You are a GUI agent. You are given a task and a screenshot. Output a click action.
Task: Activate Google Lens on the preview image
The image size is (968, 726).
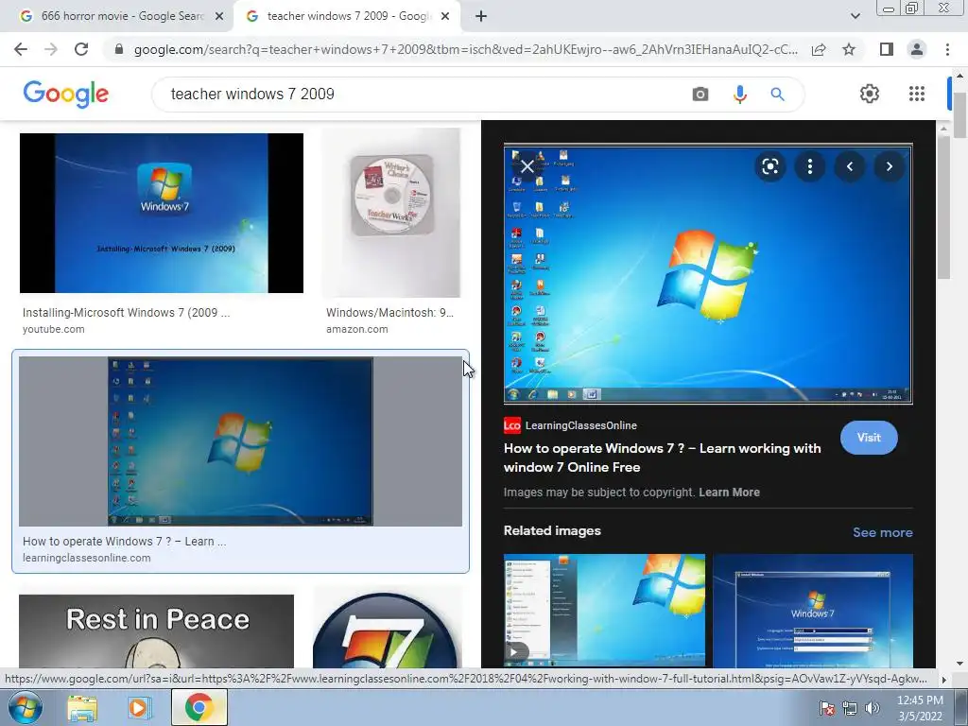click(769, 166)
